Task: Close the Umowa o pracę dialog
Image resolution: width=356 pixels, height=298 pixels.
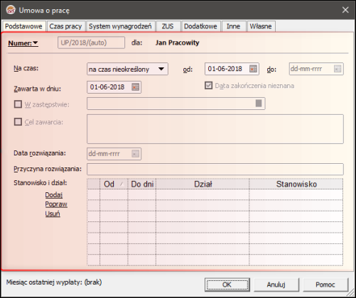Action: (345, 10)
